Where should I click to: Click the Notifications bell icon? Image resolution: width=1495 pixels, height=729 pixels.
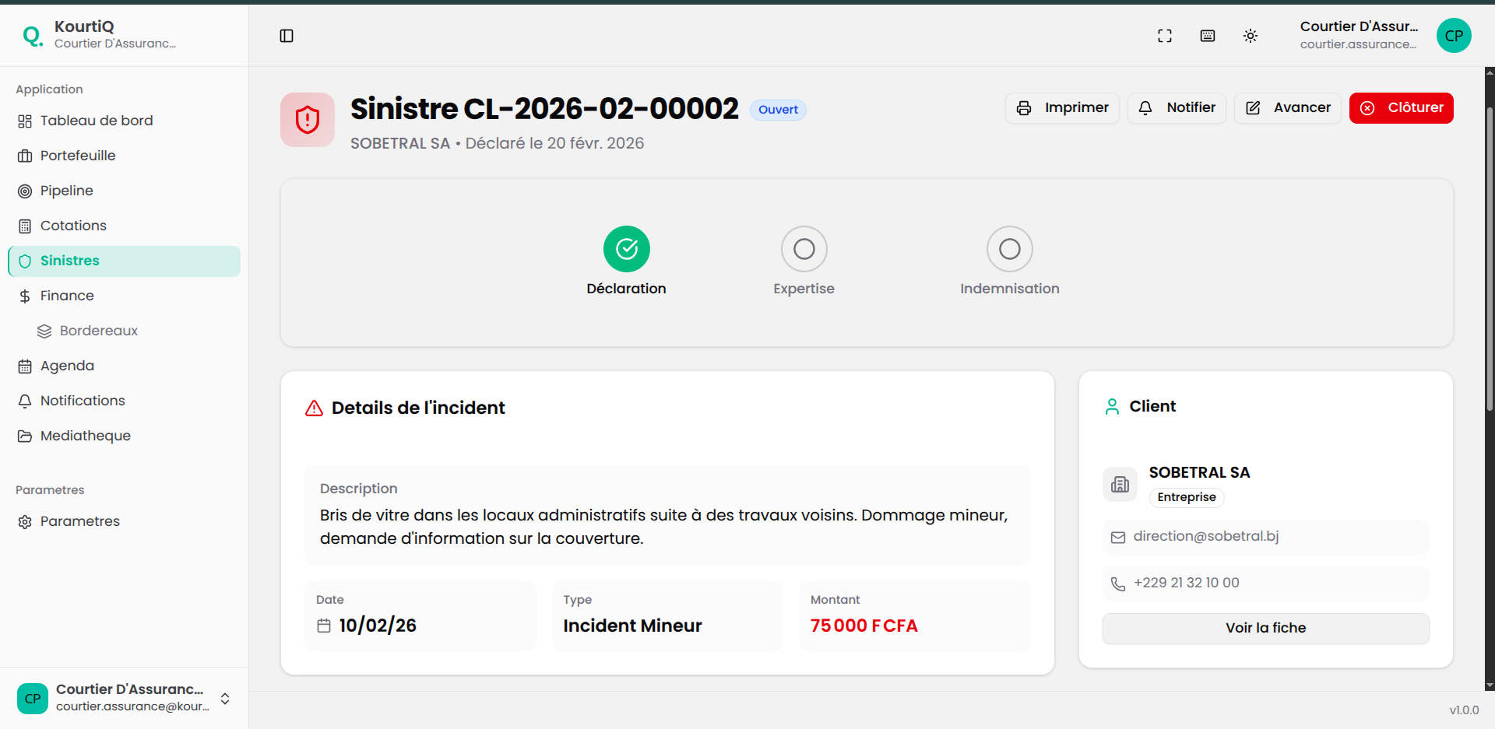pyautogui.click(x=24, y=401)
